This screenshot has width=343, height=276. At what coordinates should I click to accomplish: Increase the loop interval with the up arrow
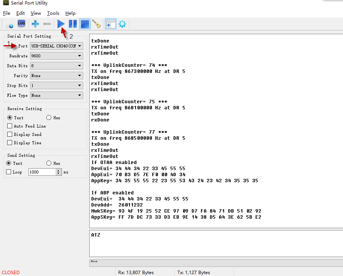tap(58, 170)
